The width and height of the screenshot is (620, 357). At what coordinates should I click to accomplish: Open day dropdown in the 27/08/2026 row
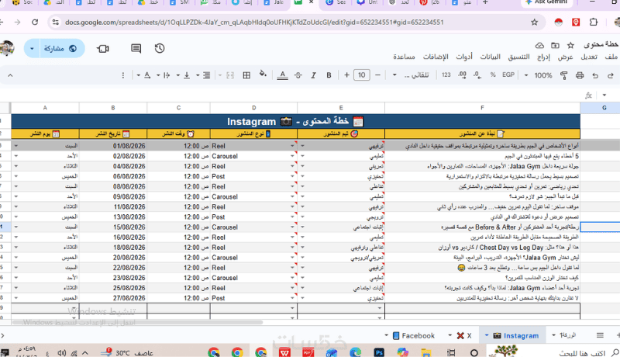16,298
